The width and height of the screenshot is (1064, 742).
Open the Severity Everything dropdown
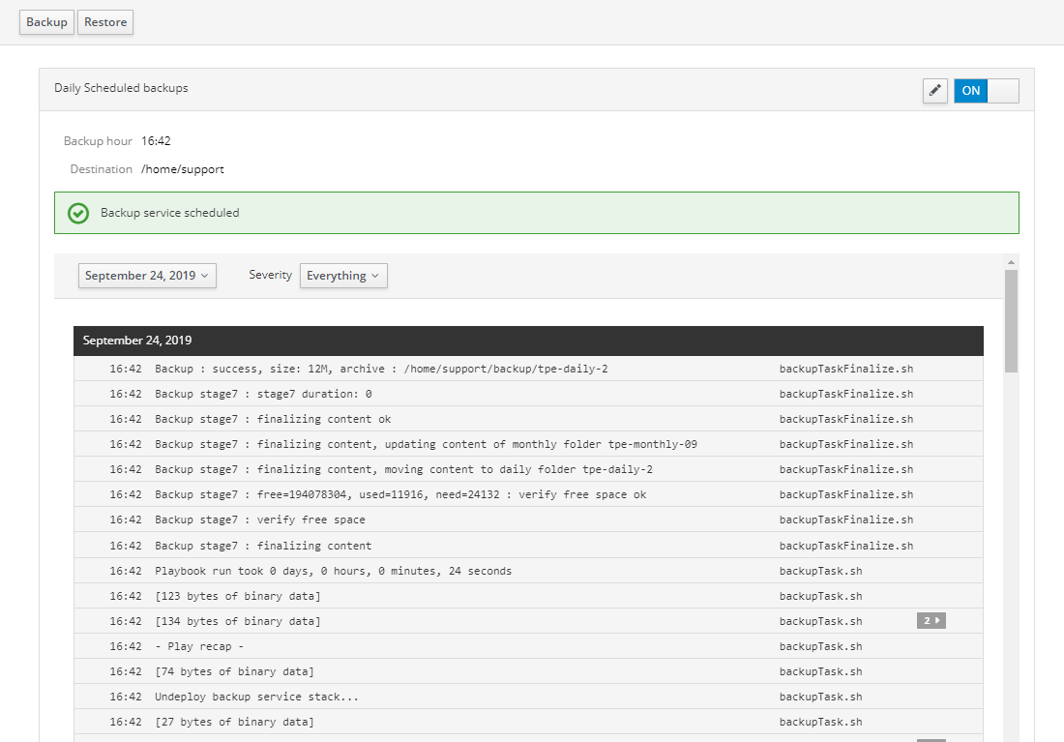click(x=343, y=276)
